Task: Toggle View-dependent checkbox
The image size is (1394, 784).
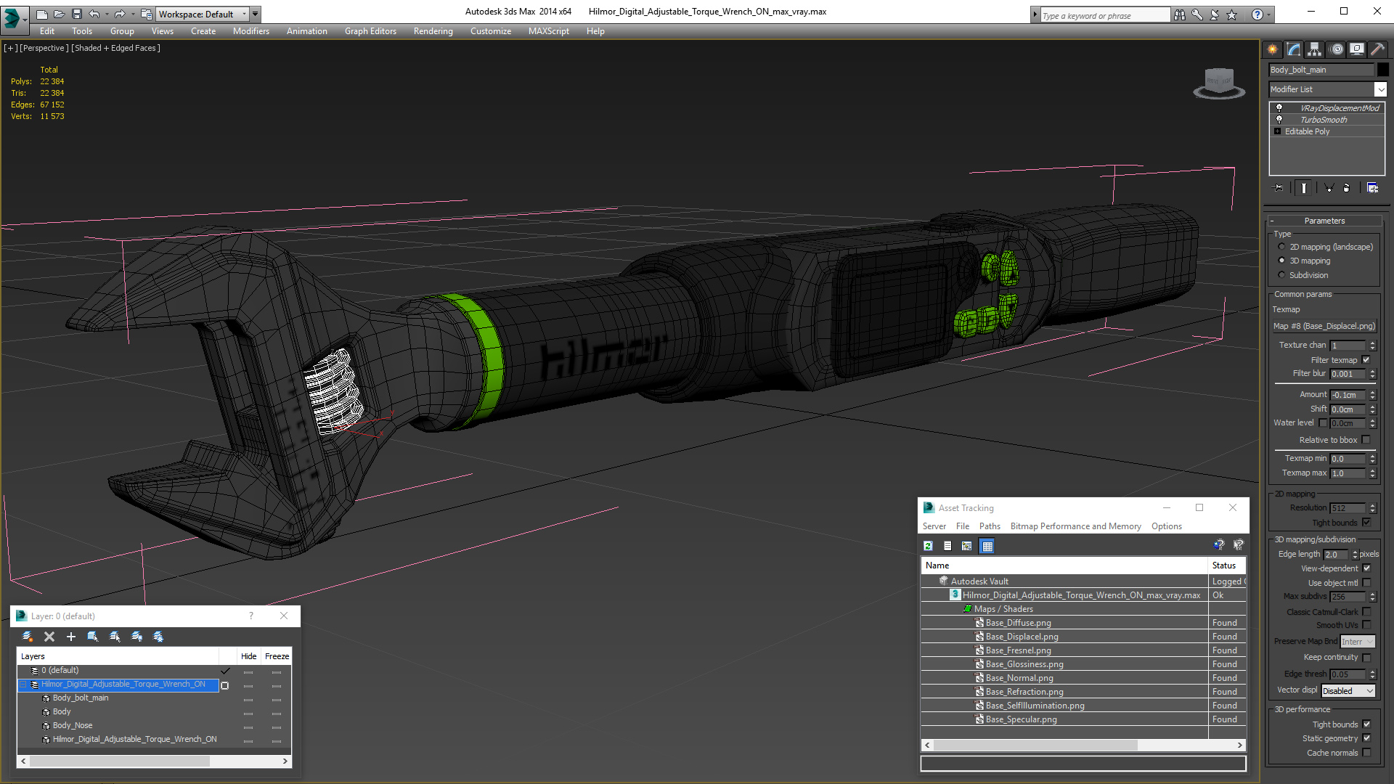Action: tap(1367, 568)
